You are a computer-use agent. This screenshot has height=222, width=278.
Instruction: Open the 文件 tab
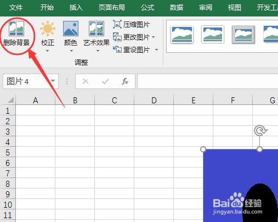click(x=16, y=8)
